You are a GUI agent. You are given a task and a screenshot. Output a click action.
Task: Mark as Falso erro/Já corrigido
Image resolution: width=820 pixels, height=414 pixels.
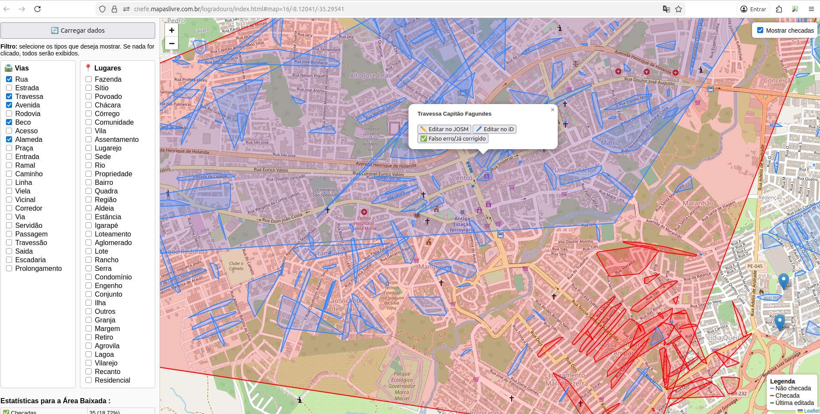click(453, 138)
